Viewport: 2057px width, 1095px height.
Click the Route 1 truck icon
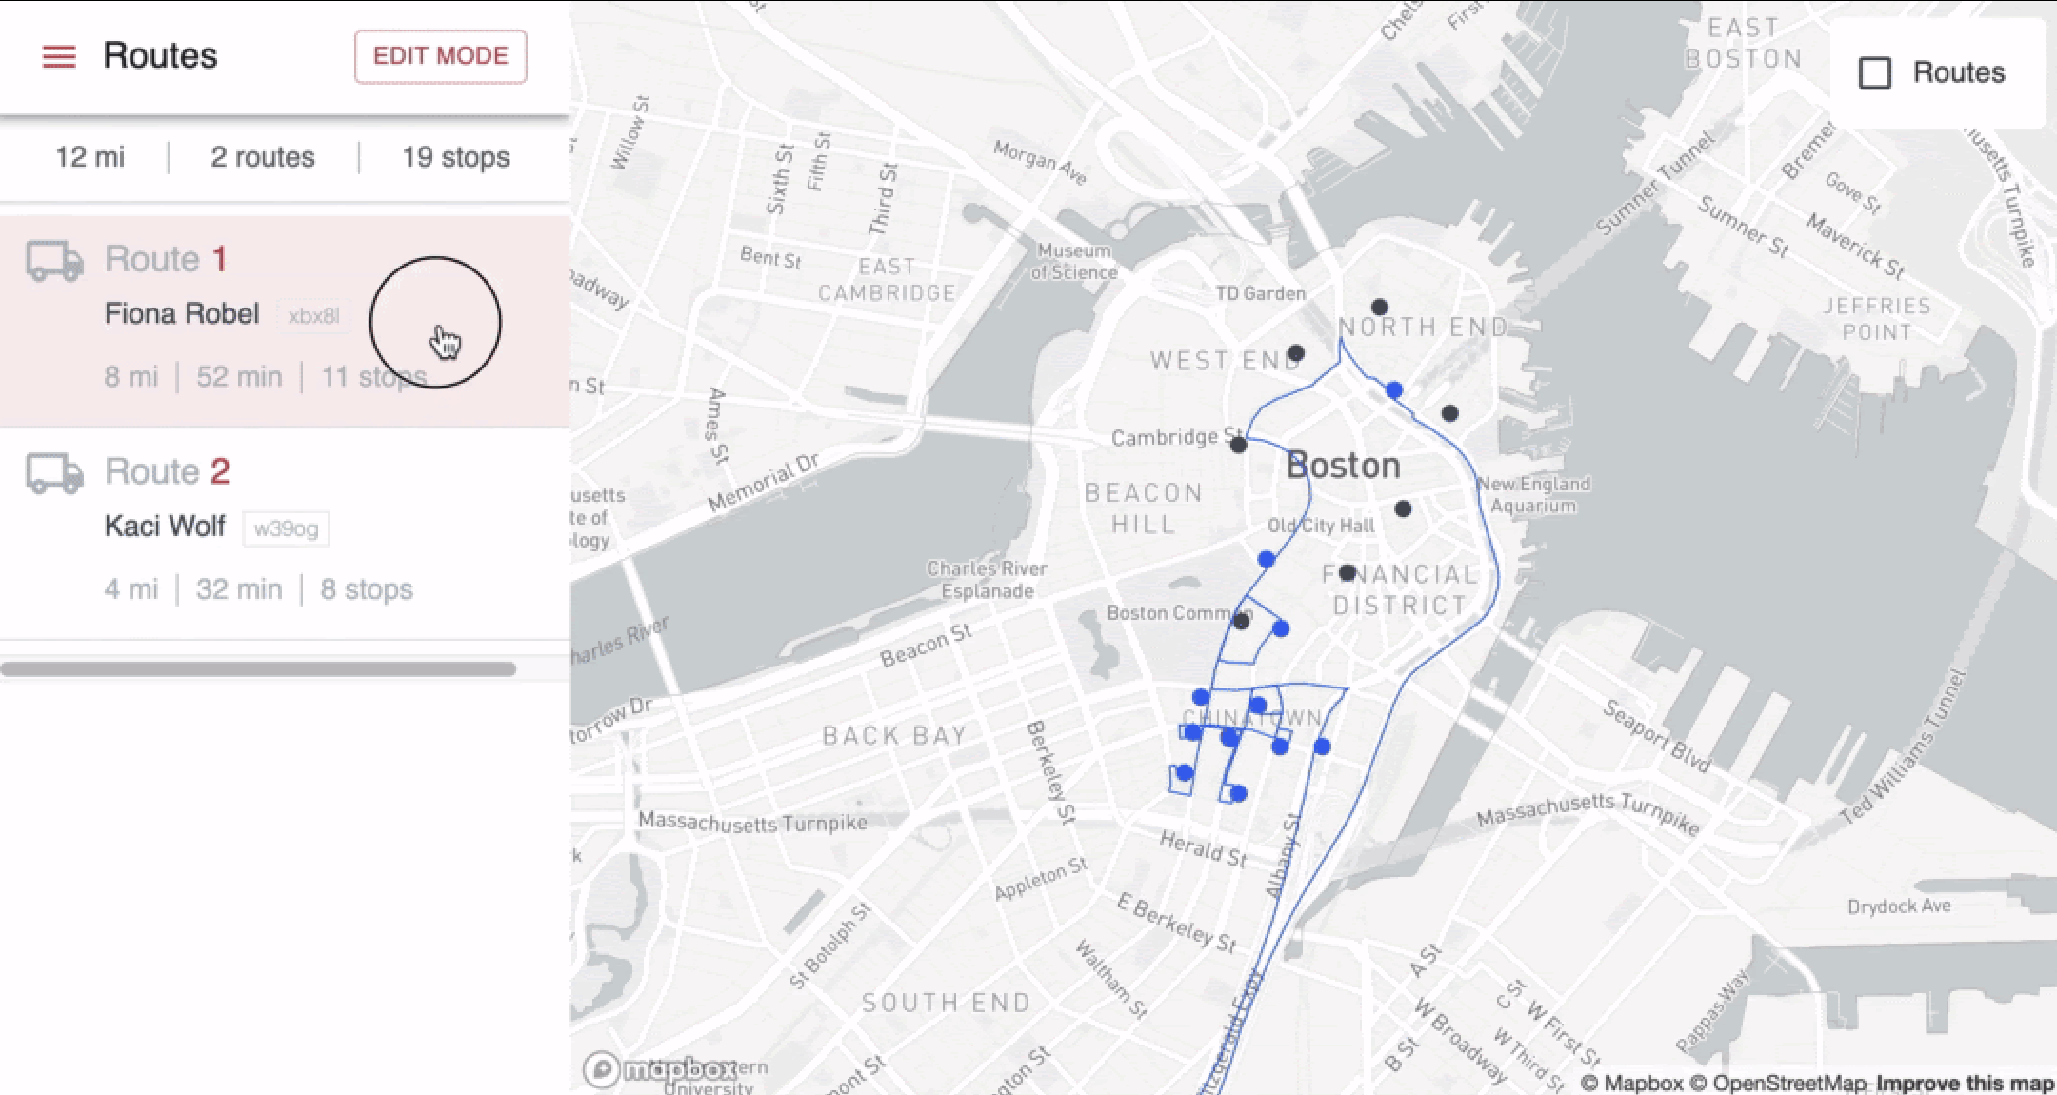coord(54,261)
